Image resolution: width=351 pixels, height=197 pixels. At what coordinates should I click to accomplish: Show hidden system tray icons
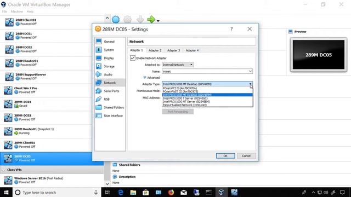(x=313, y=192)
